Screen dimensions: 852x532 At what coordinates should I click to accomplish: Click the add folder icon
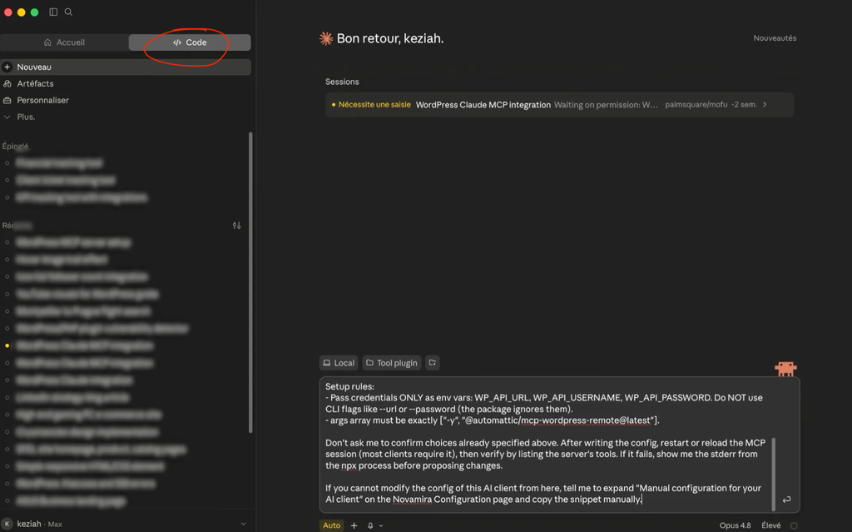click(433, 363)
